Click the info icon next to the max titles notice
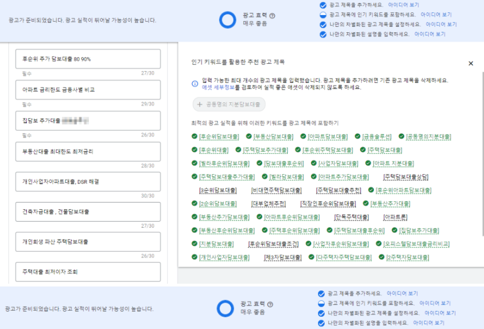Viewport: 484px width, 329px height. [194, 84]
